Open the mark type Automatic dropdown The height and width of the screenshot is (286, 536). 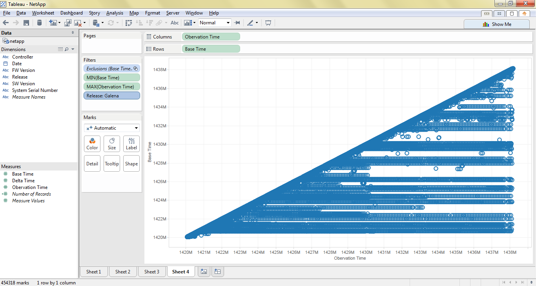(112, 128)
